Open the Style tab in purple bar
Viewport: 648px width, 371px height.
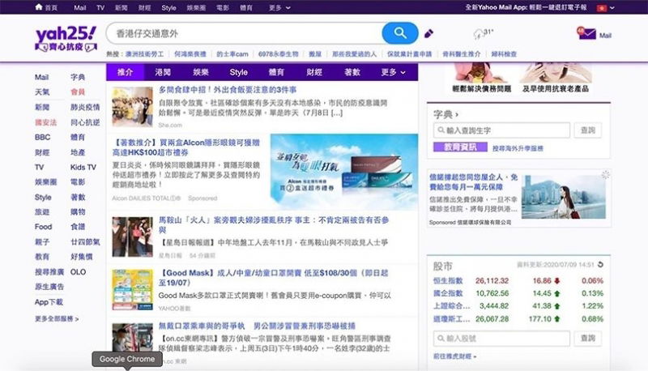click(238, 72)
